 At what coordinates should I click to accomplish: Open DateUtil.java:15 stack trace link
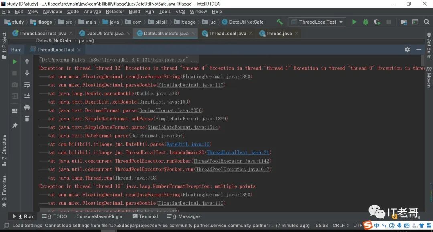(188, 144)
